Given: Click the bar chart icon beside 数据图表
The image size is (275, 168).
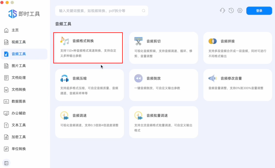Looking at the screenshot, I should tap(6, 102).
